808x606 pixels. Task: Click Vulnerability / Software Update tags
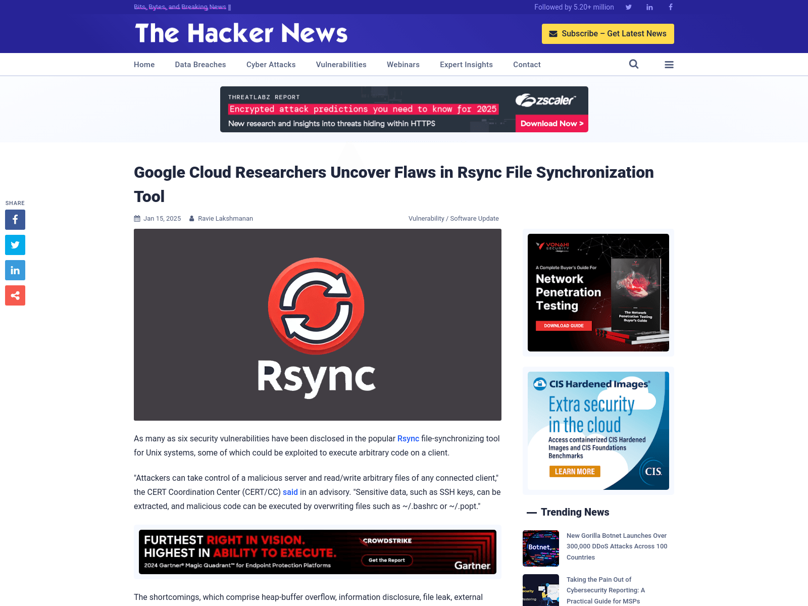tap(453, 219)
